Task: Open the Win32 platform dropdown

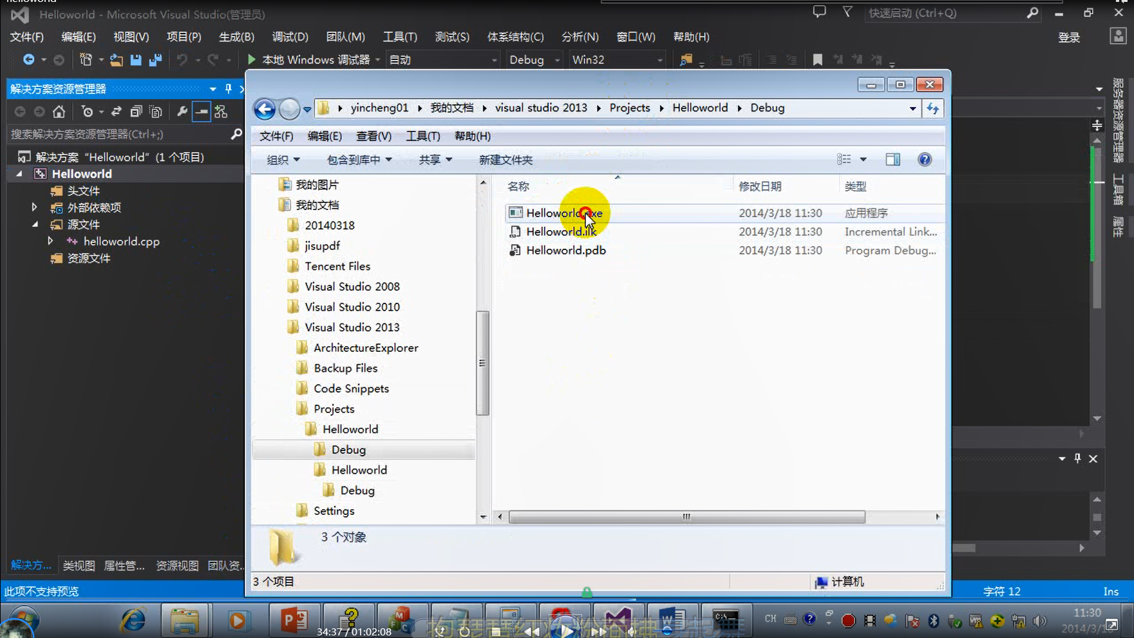Action: pyautogui.click(x=617, y=60)
